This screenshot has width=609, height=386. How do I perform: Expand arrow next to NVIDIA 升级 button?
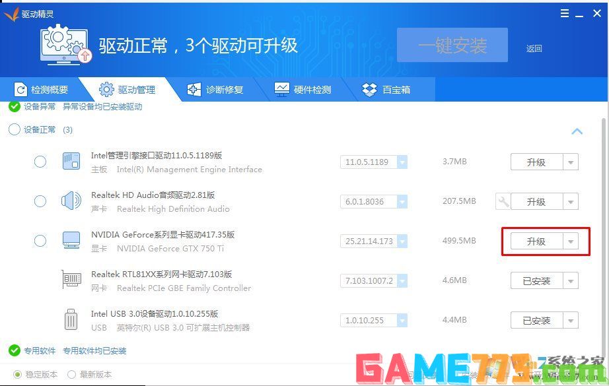571,241
